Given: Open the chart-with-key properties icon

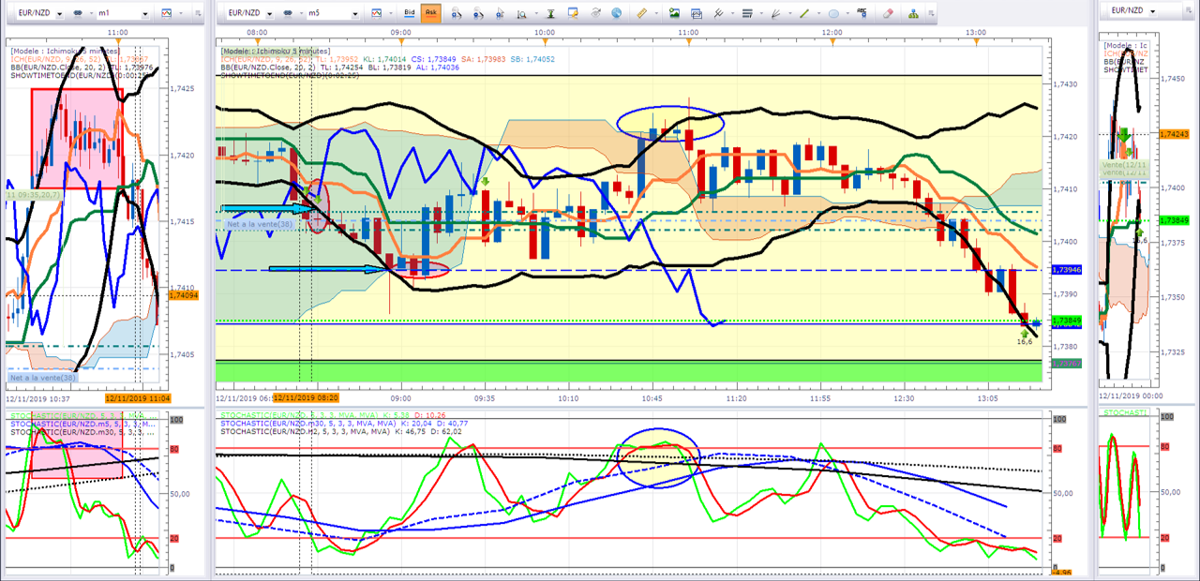Looking at the screenshot, I should pos(572,13).
